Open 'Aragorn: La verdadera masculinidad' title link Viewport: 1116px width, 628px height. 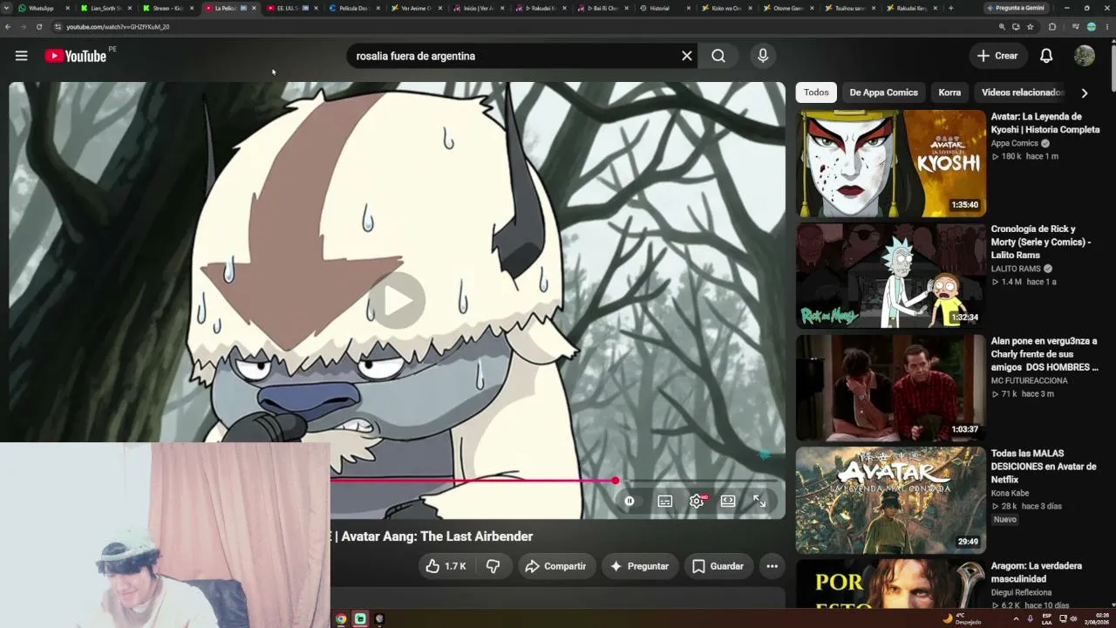point(1037,572)
